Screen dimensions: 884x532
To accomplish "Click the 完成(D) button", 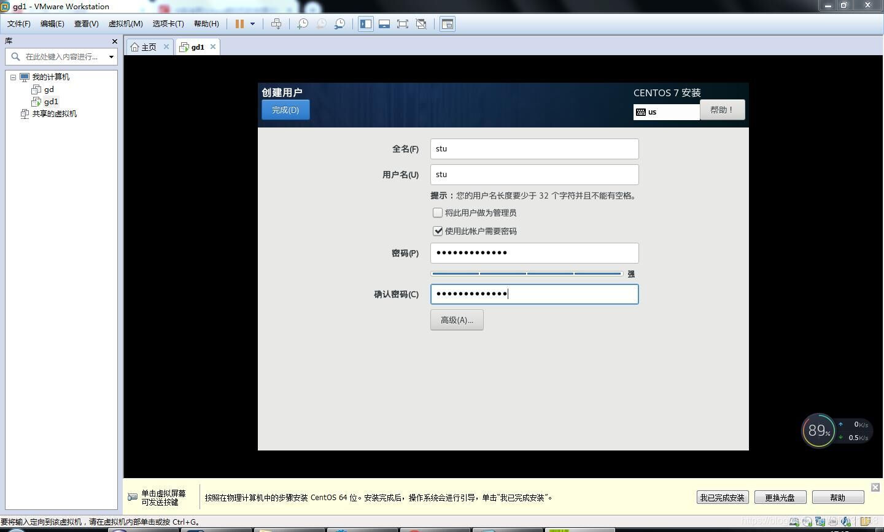I will click(x=285, y=110).
